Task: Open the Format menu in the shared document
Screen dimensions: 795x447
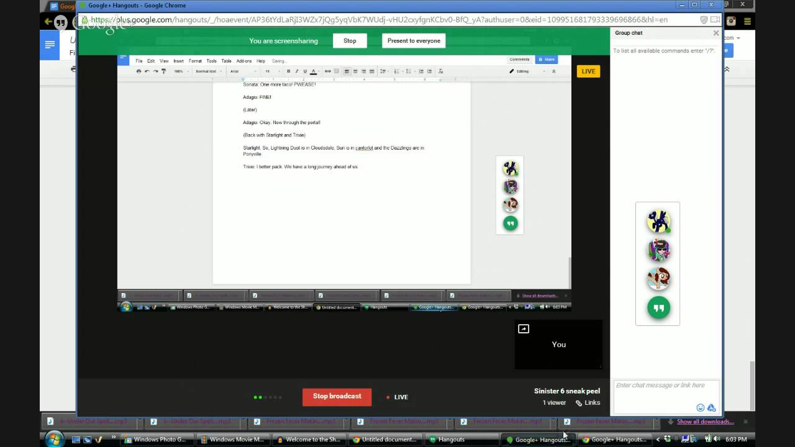Action: 195,61
